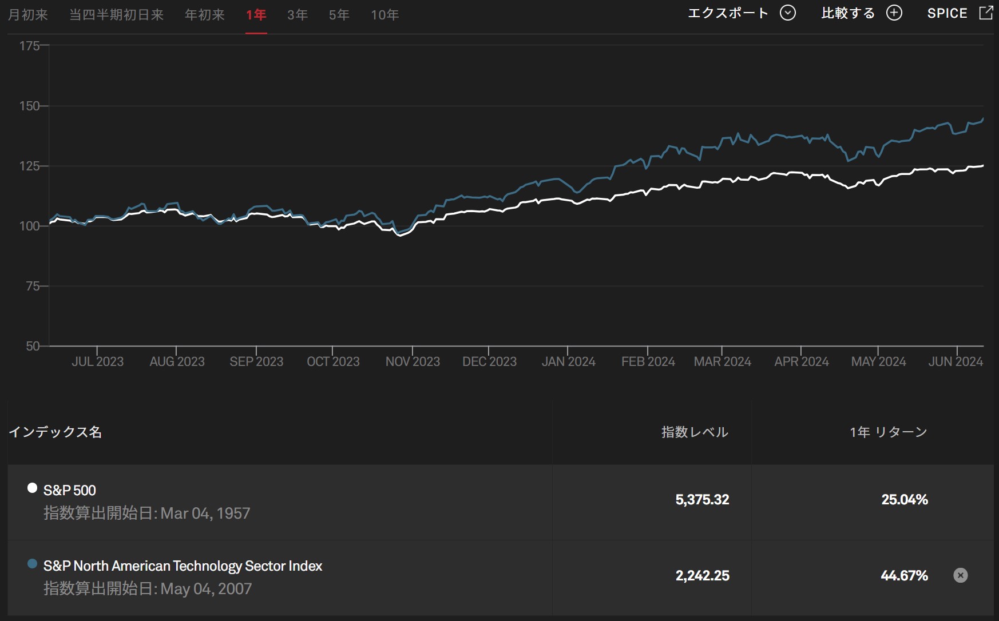Viewport: 999px width, 621px height.
Task: Click the 175 y-axis label
Action: [29, 46]
